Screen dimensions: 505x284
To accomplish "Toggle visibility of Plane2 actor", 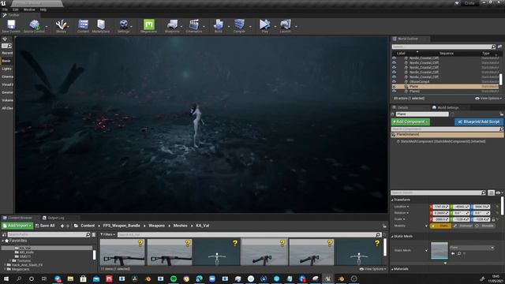I will click(394, 92).
